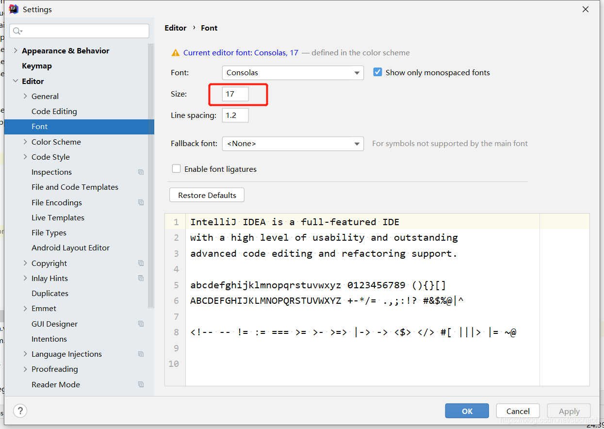Click Restore Defaults button
This screenshot has width=604, height=429.
pos(207,195)
